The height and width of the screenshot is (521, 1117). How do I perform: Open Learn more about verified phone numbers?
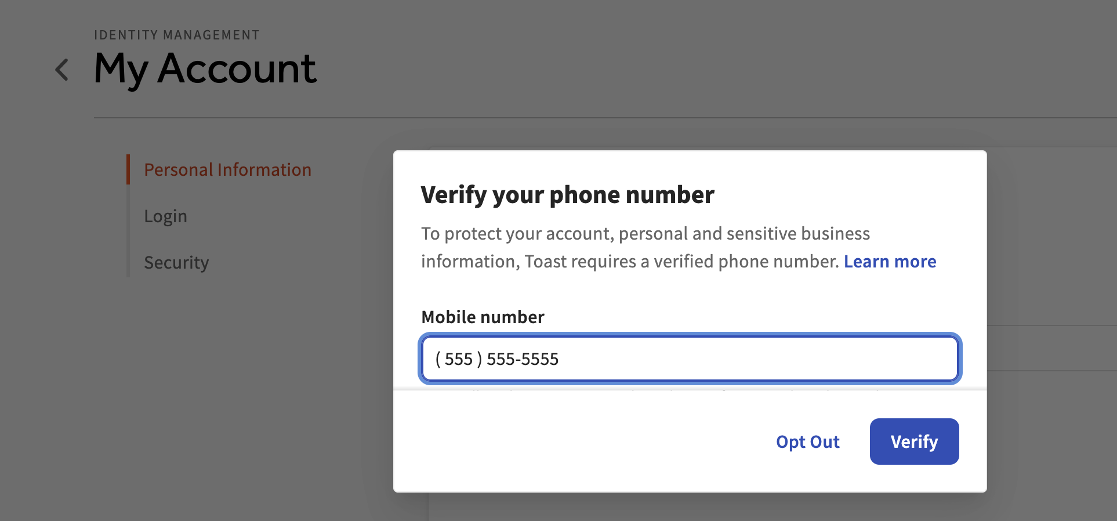(x=890, y=261)
